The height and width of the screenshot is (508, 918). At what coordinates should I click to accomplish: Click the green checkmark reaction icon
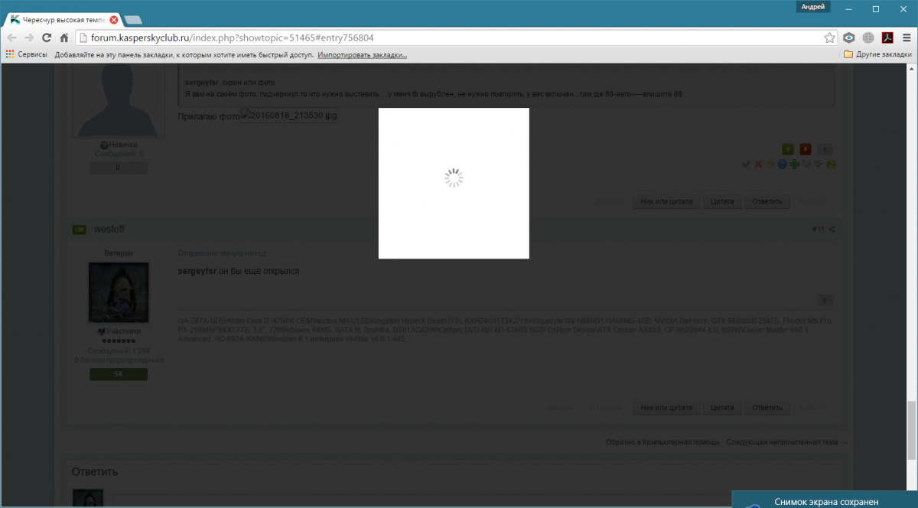tap(746, 164)
